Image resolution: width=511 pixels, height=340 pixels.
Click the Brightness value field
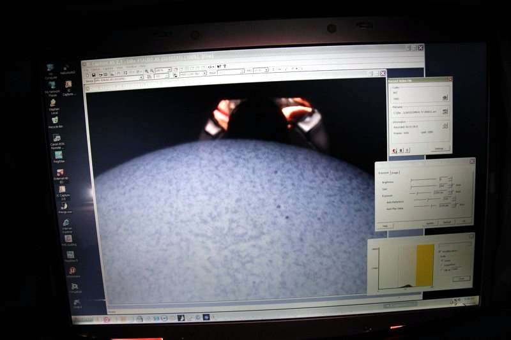[443, 179]
